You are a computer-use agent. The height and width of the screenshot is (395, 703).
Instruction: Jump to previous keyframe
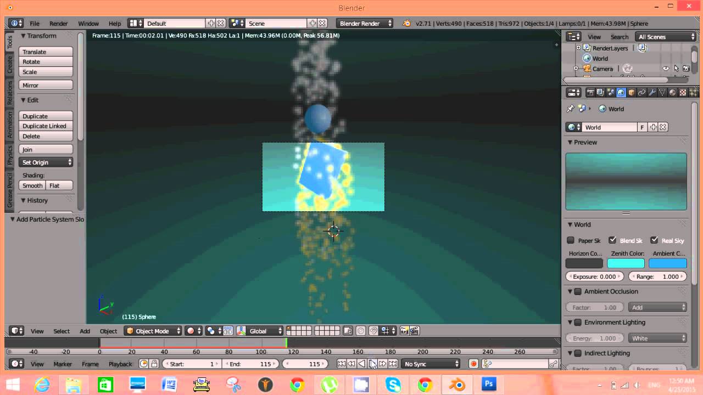[351, 364]
